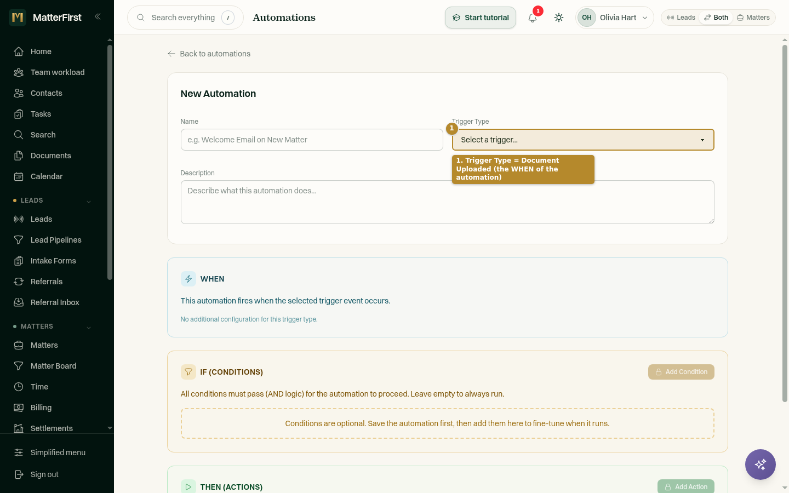
Task: Click the automation Name input field
Action: coord(312,140)
